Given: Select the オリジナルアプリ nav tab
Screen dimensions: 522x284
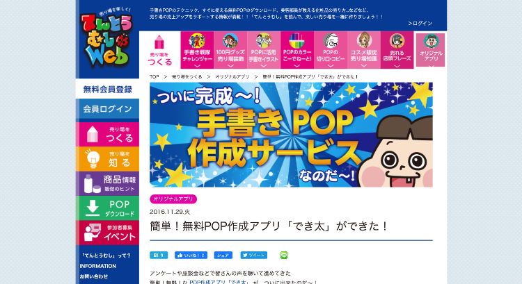Looking at the screenshot, I should click(430, 50).
